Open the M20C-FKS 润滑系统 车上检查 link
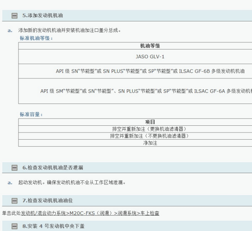252x231 pixels. 90,213
